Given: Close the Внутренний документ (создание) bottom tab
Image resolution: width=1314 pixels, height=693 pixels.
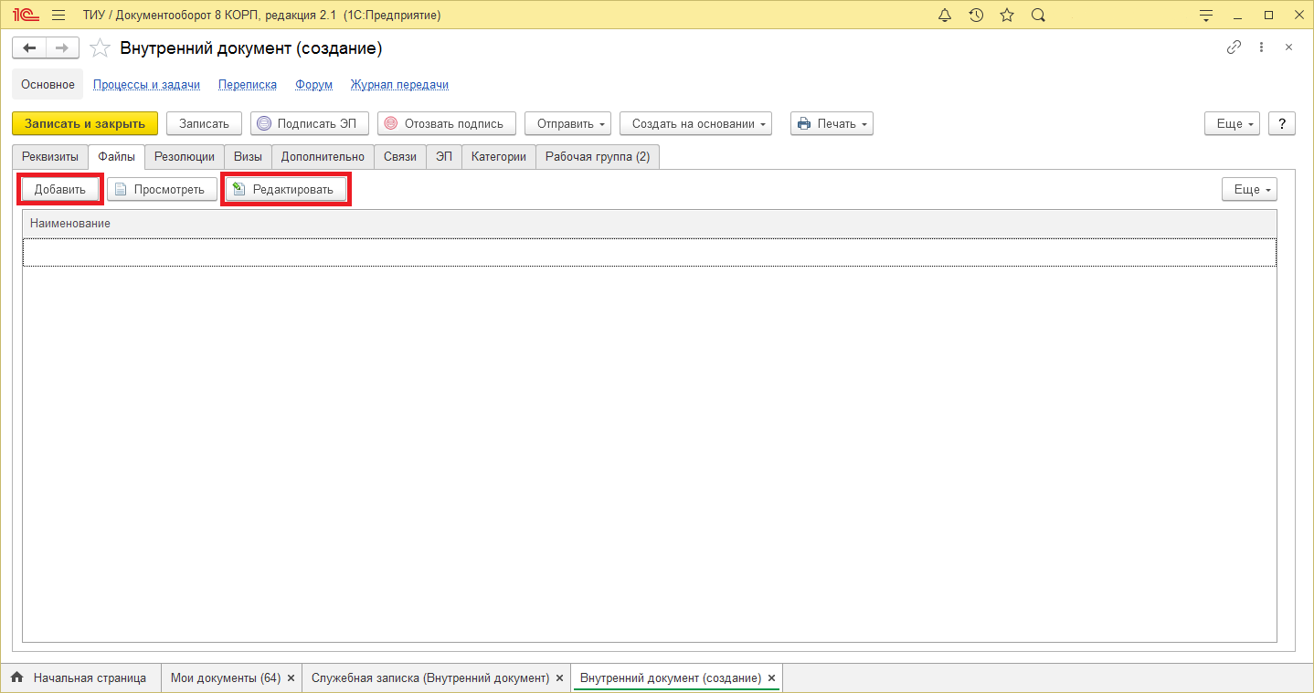Looking at the screenshot, I should click(x=771, y=678).
